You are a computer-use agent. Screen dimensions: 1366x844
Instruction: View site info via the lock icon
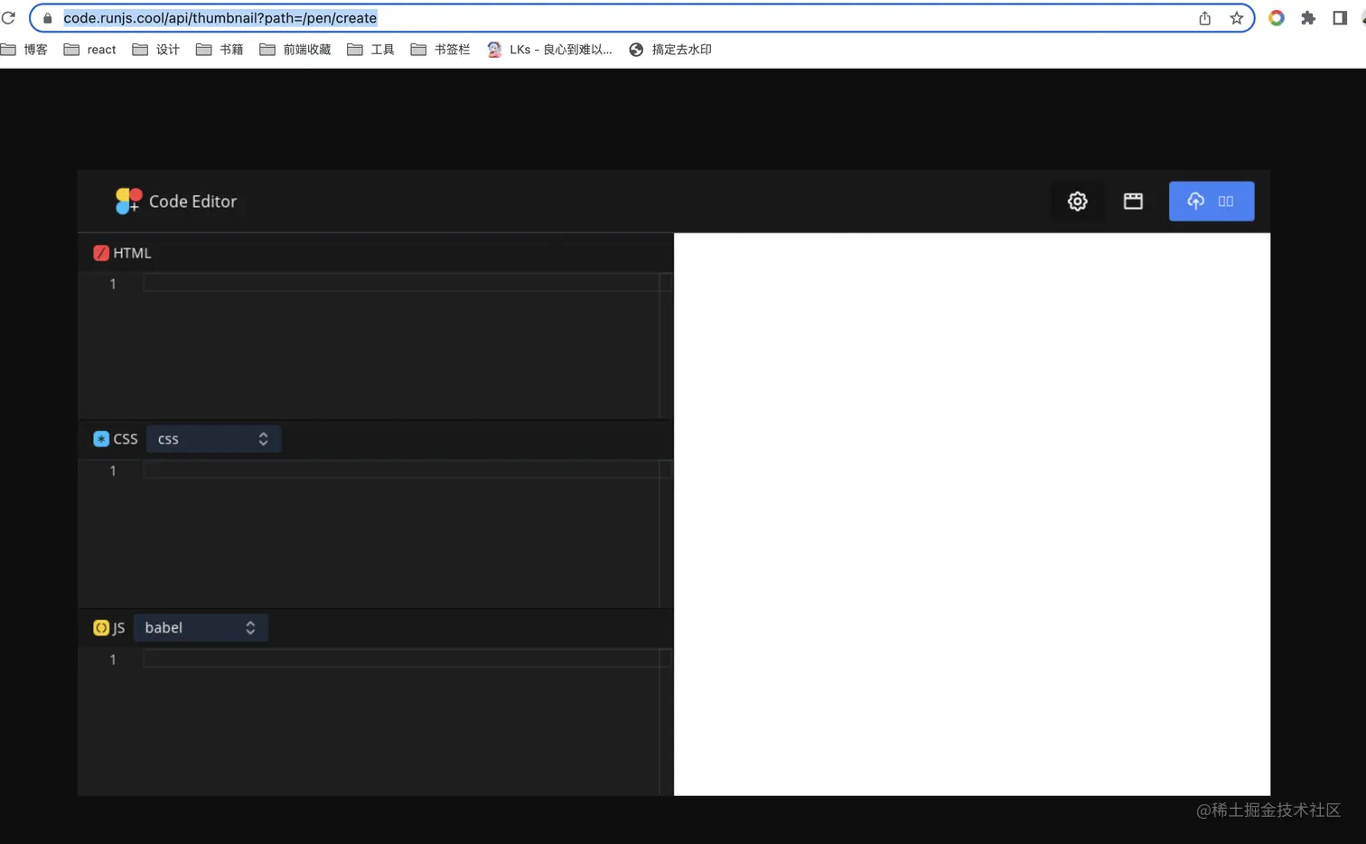[x=48, y=18]
